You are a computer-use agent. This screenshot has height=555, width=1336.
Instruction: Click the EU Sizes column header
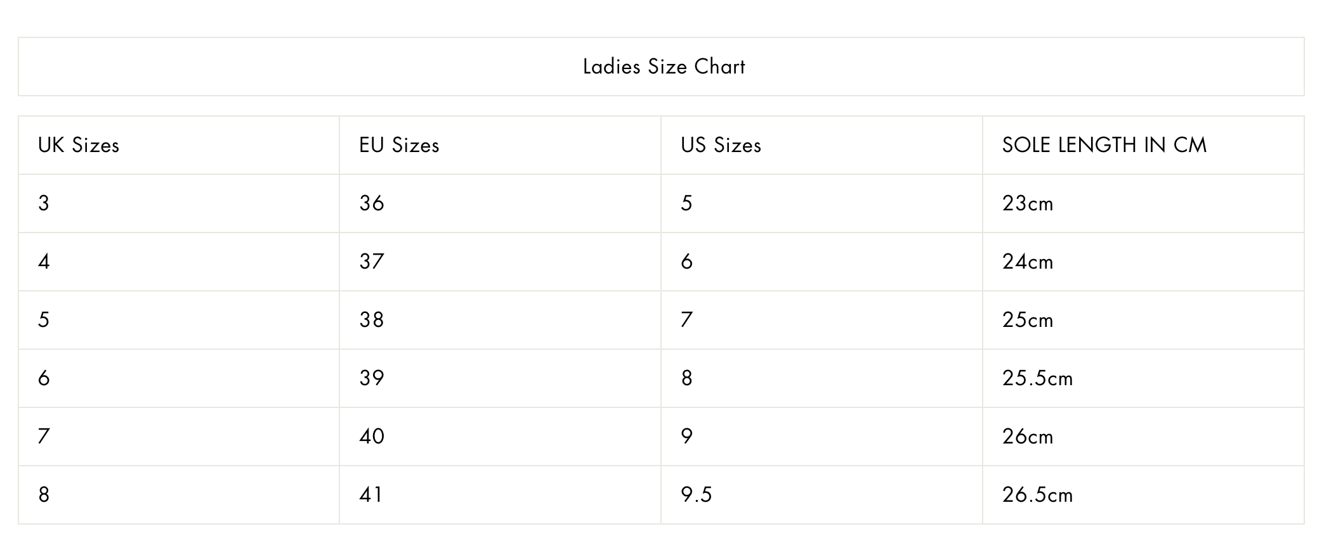pos(399,145)
